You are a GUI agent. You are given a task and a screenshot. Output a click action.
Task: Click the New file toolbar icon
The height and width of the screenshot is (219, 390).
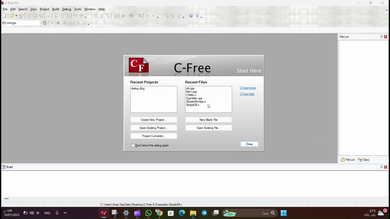click(4, 16)
